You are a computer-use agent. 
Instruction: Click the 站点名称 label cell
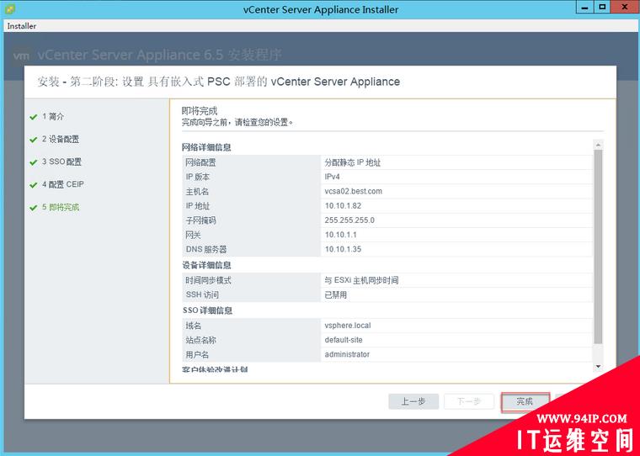tap(252, 340)
